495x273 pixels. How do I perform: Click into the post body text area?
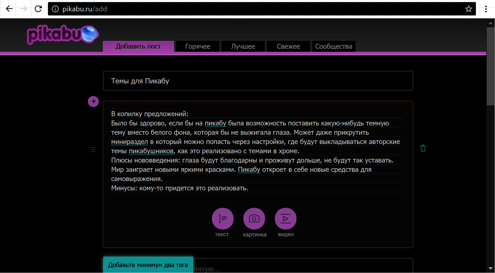258,151
